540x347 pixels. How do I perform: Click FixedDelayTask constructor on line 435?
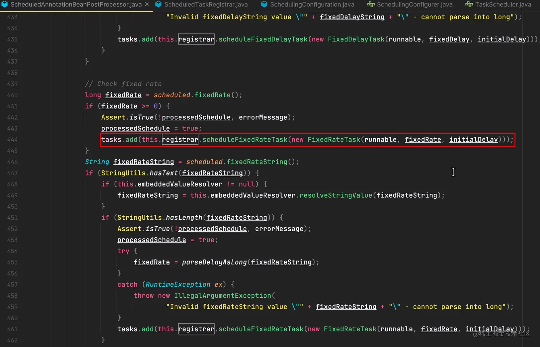point(356,39)
